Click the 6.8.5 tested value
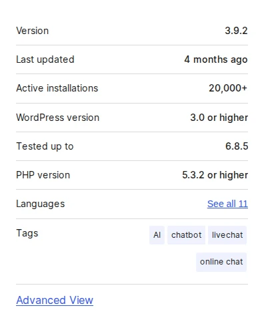The image size is (264, 332). point(237,146)
